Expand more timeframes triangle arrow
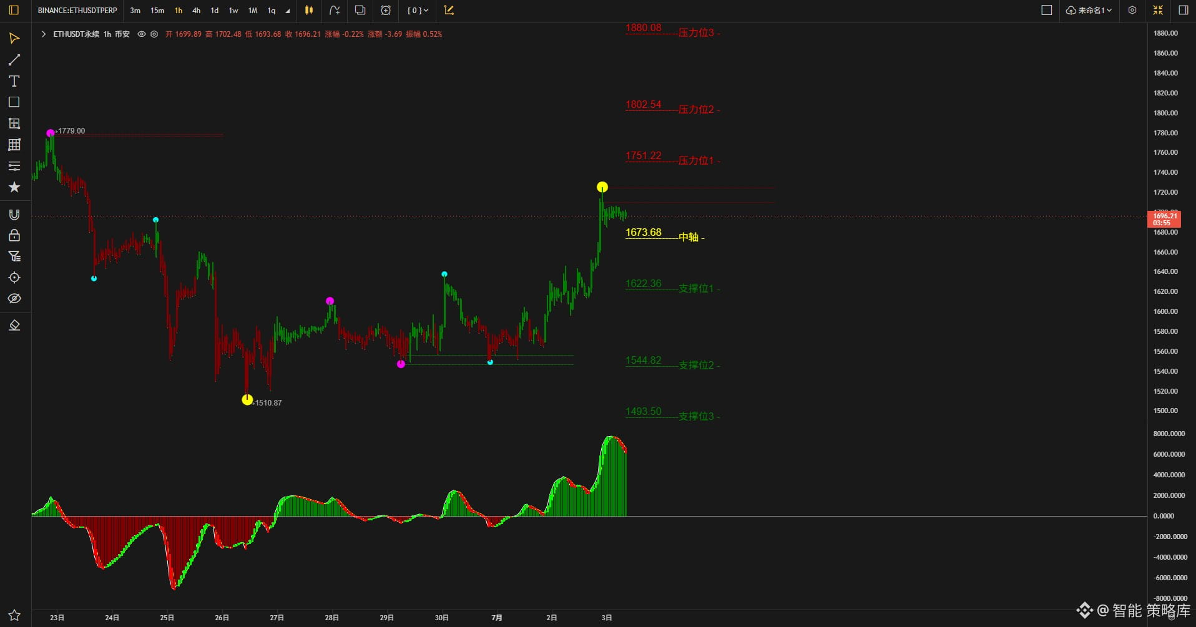 pos(288,11)
